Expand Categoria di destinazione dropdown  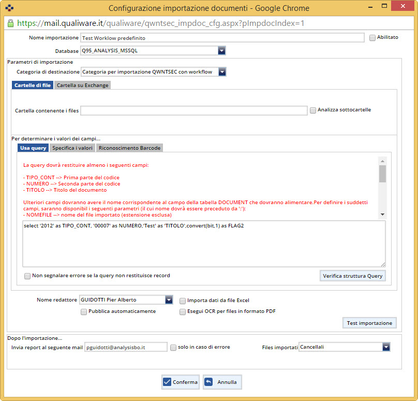point(221,72)
